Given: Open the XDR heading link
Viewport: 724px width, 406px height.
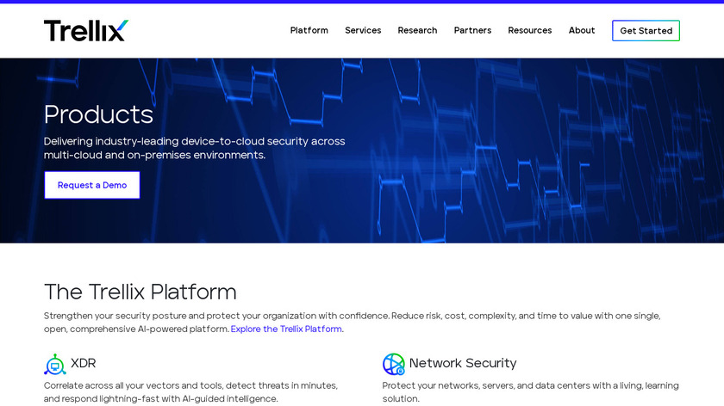Looking at the screenshot, I should pyautogui.click(x=83, y=363).
